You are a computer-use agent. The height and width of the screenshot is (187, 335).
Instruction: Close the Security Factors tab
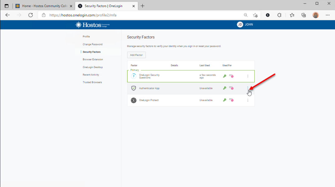tap(133, 6)
